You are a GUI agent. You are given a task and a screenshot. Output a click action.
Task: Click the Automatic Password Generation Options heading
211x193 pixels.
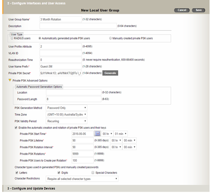(39, 87)
